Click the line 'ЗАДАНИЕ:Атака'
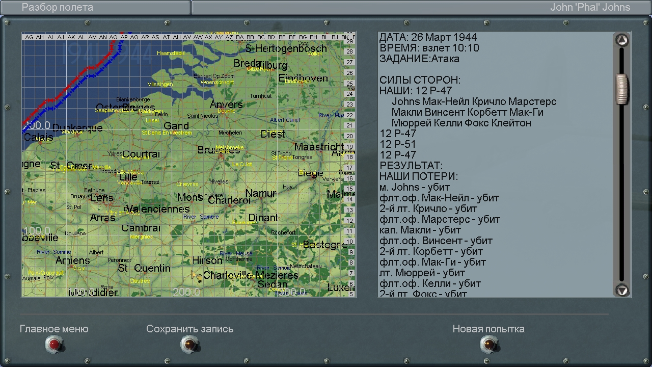652x367 pixels. pyautogui.click(x=419, y=59)
